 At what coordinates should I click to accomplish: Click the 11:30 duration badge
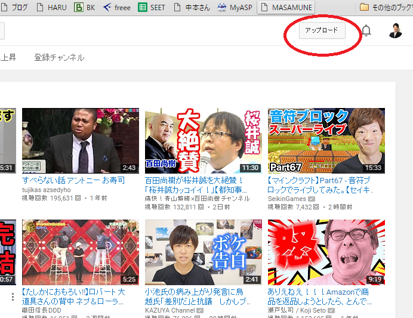[x=250, y=168]
